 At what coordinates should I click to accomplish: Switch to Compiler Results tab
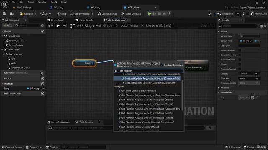(x=59, y=122)
